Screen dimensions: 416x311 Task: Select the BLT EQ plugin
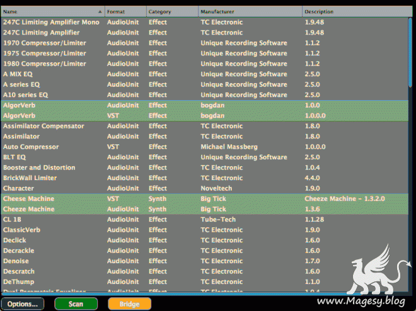pos(205,157)
